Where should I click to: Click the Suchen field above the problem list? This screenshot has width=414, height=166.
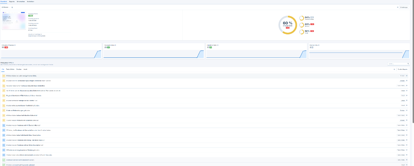pyautogui.click(x=397, y=63)
